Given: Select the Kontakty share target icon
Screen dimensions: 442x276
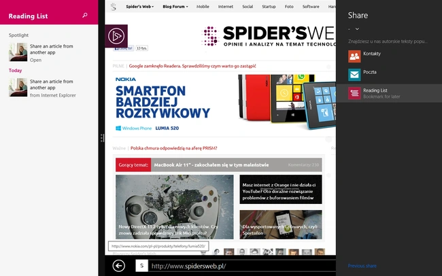Looking at the screenshot, I should 354,56.
